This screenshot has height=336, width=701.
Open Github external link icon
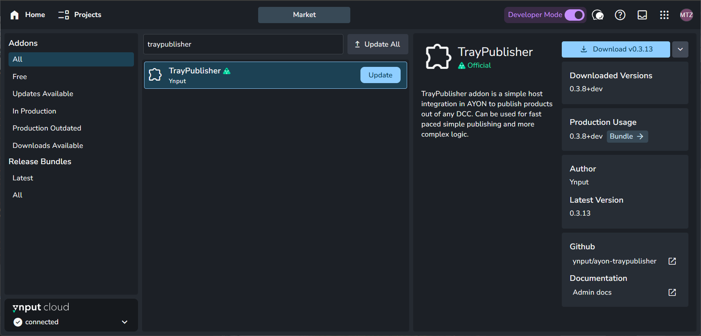click(672, 261)
